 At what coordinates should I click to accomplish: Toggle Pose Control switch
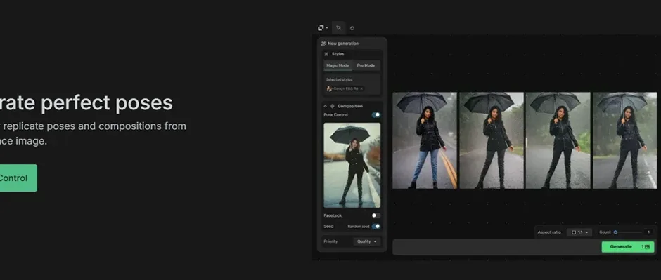(x=376, y=115)
